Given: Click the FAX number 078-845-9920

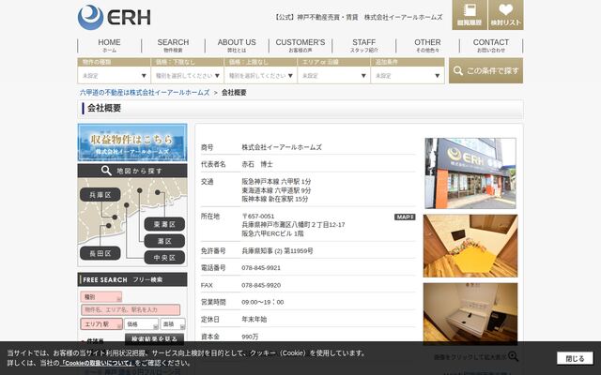Looking at the screenshot, I should coord(261,285).
